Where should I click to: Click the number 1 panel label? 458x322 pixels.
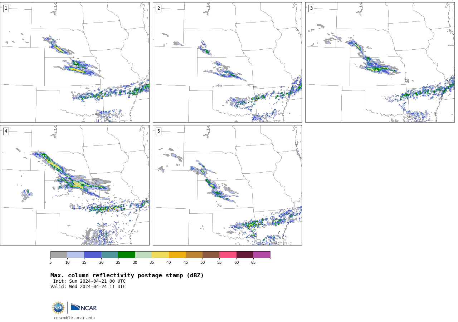pos(6,8)
